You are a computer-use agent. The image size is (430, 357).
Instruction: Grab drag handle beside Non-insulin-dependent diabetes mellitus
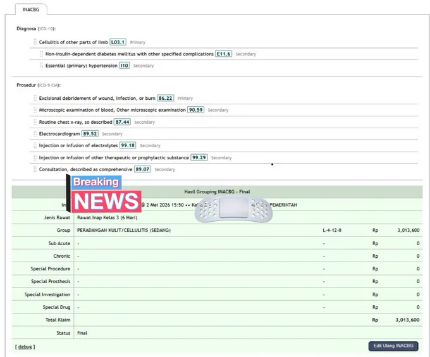[41, 54]
